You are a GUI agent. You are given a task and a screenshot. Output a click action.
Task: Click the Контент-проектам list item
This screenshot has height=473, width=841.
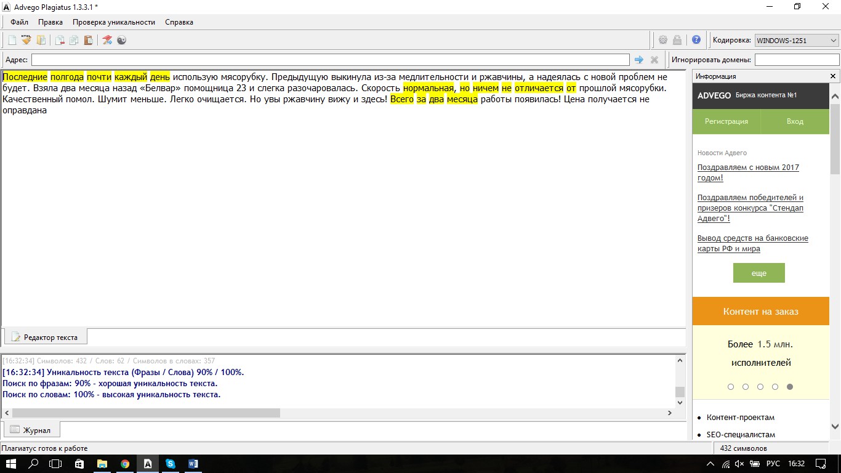pyautogui.click(x=740, y=418)
